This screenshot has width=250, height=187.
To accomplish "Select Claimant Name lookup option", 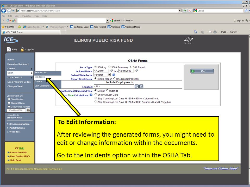I will tap(9, 103).
